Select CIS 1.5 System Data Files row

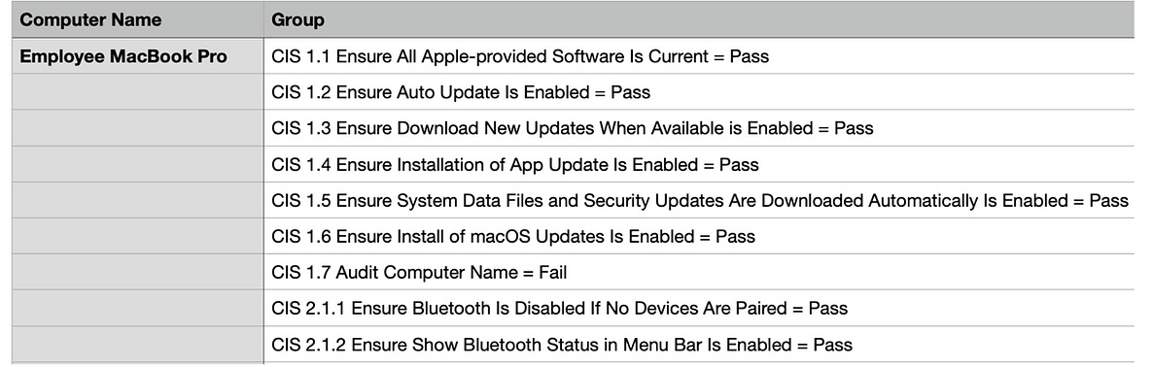coord(699,200)
